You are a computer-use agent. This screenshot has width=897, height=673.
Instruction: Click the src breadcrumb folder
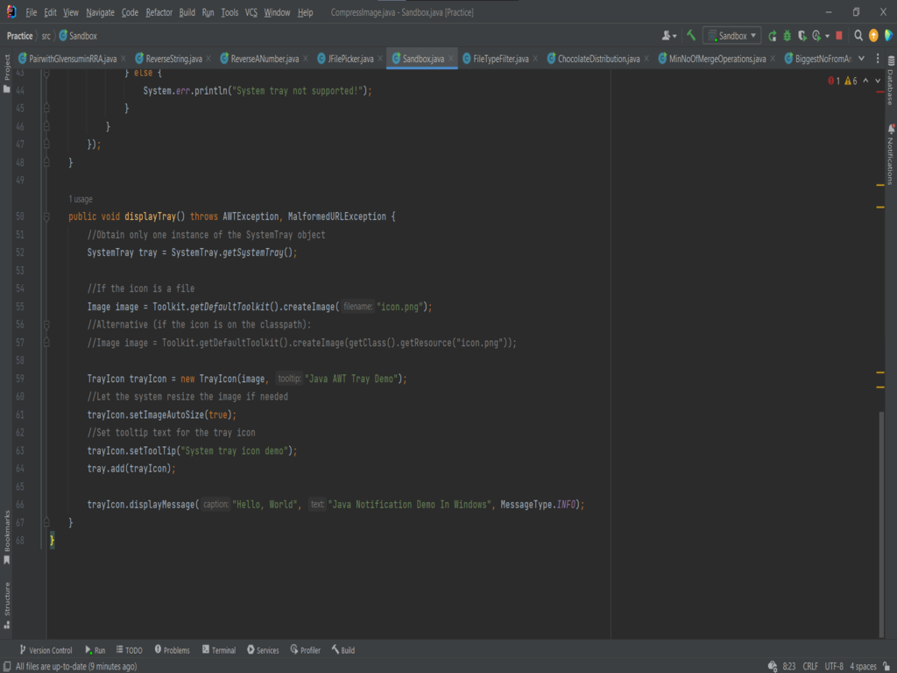point(46,35)
